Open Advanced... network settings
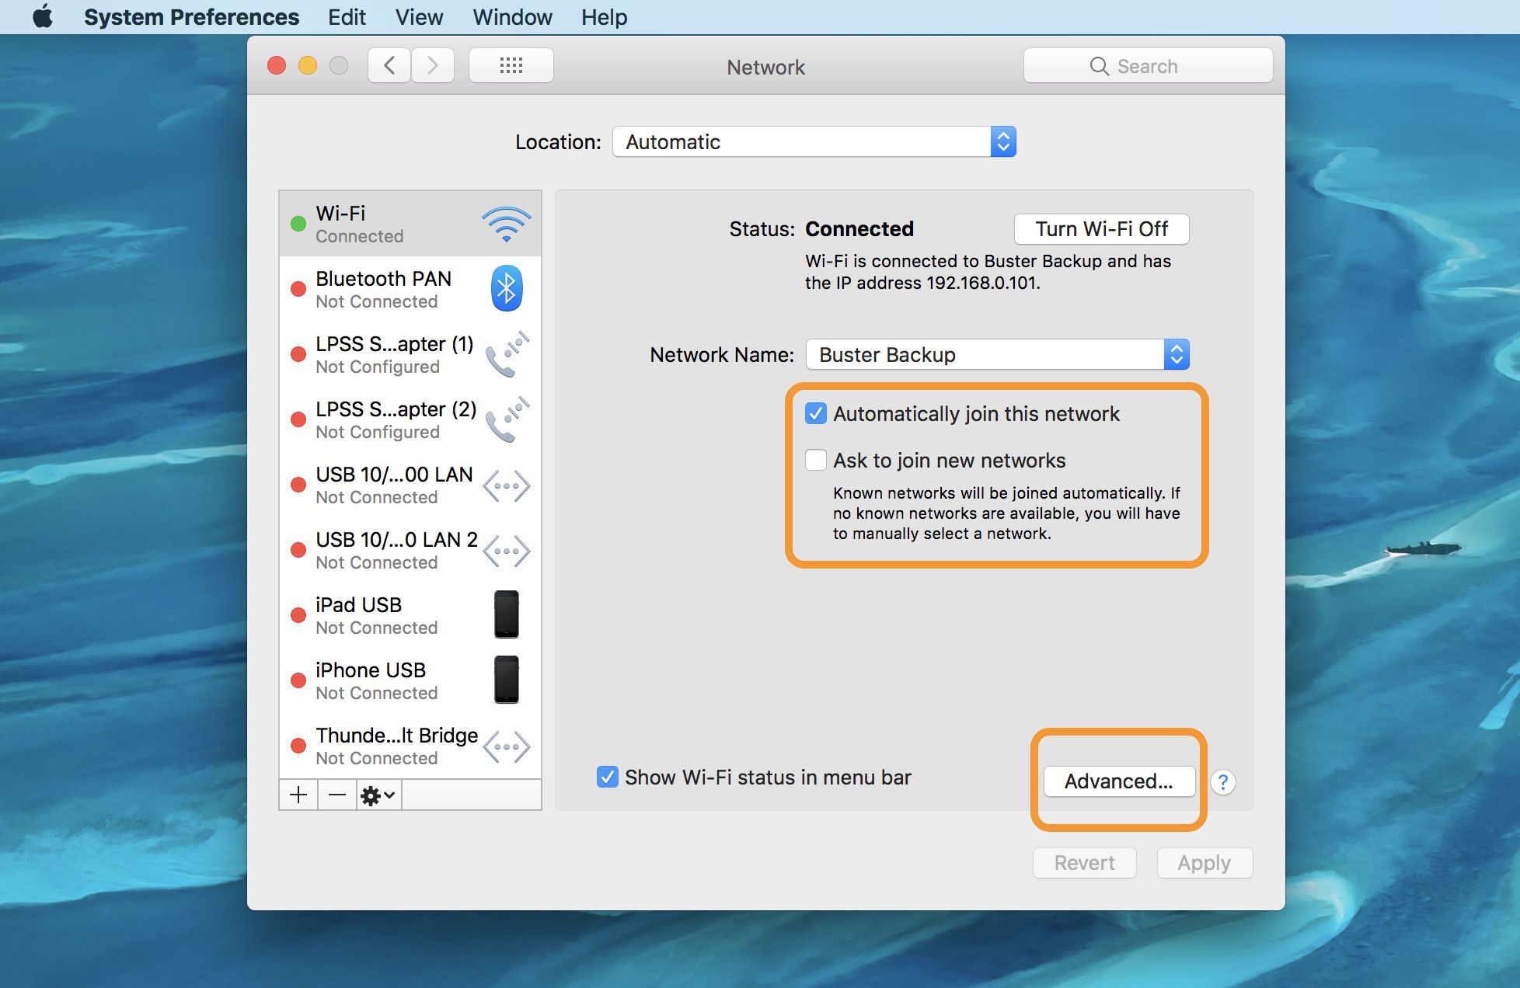The image size is (1520, 988). coord(1118,781)
